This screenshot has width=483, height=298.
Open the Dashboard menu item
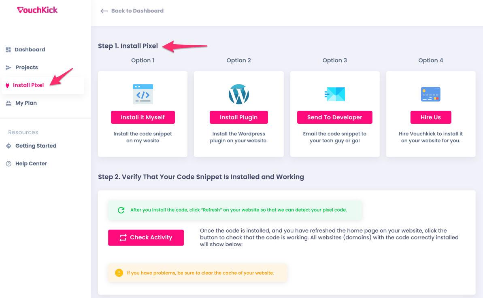tap(30, 50)
